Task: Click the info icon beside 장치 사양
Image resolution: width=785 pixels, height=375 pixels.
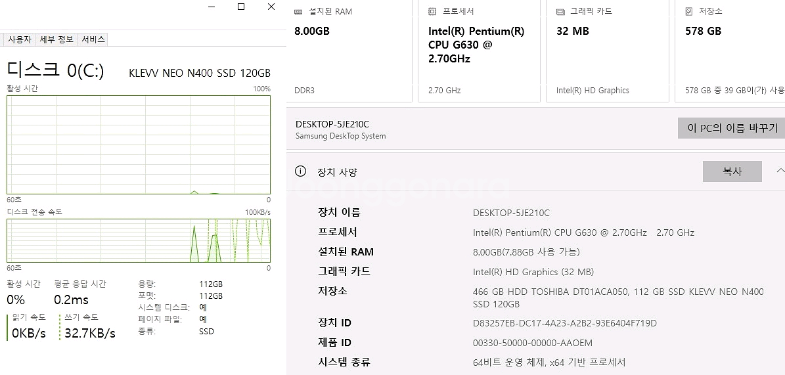Action: tap(301, 171)
